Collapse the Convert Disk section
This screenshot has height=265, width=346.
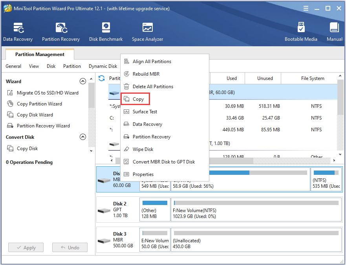click(x=83, y=137)
